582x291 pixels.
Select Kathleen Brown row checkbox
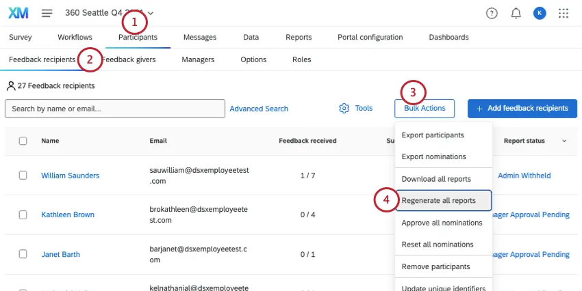23,214
